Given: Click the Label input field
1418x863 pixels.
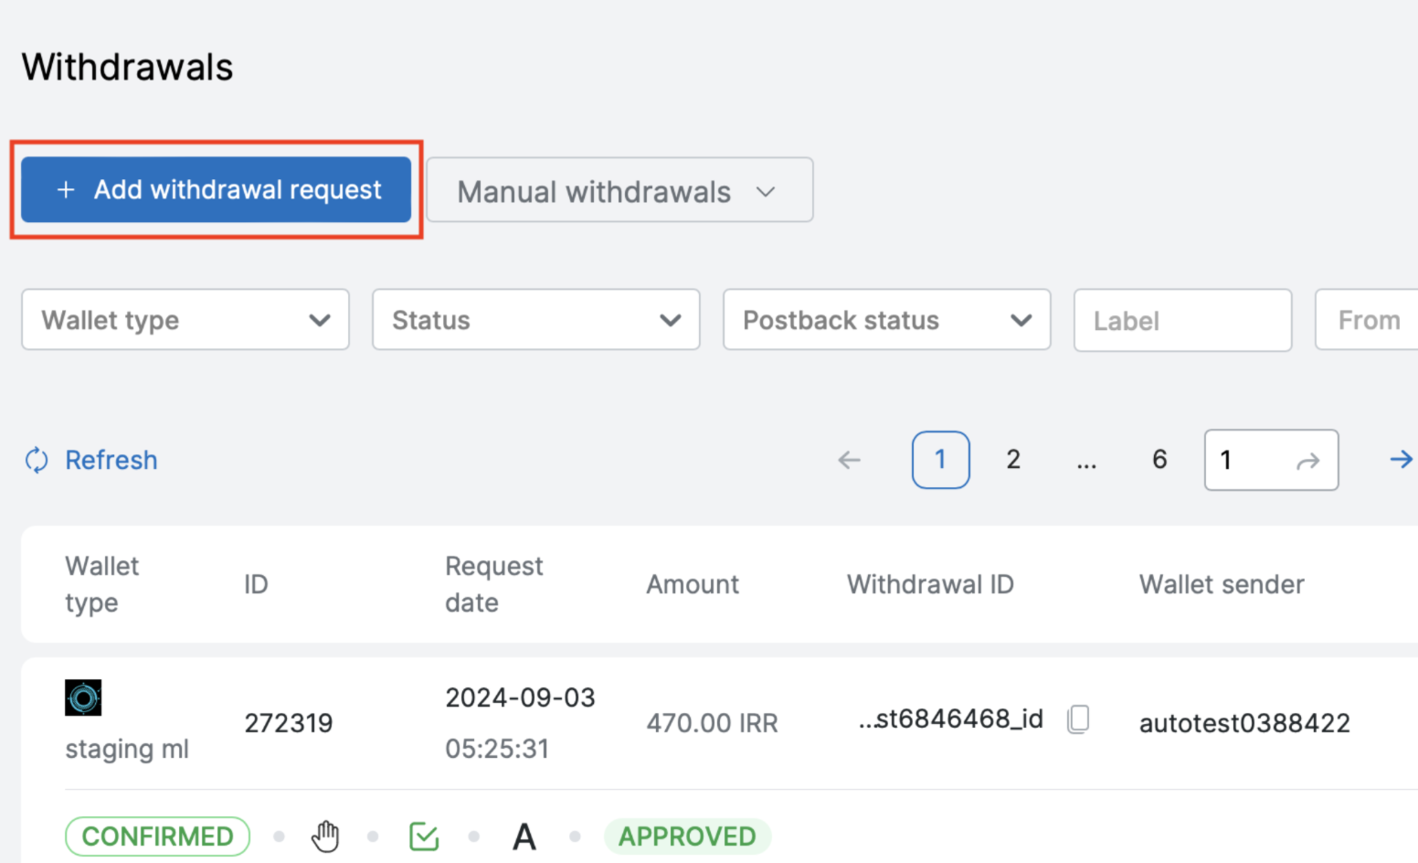Looking at the screenshot, I should 1181,321.
